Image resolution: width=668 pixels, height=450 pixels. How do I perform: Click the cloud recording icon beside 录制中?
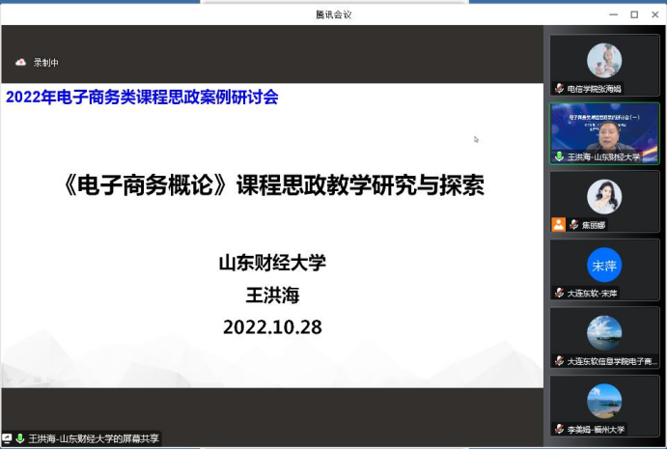point(21,63)
